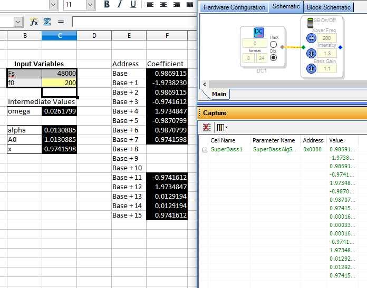Toggle italic formatting in spreadsheet toolbar
The width and height of the screenshot is (367, 288).
[x=120, y=4]
